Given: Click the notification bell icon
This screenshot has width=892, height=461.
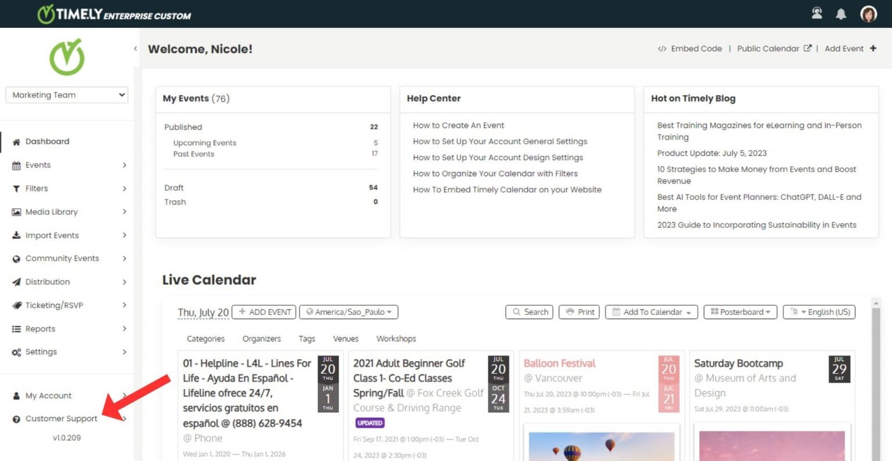Looking at the screenshot, I should 840,14.
